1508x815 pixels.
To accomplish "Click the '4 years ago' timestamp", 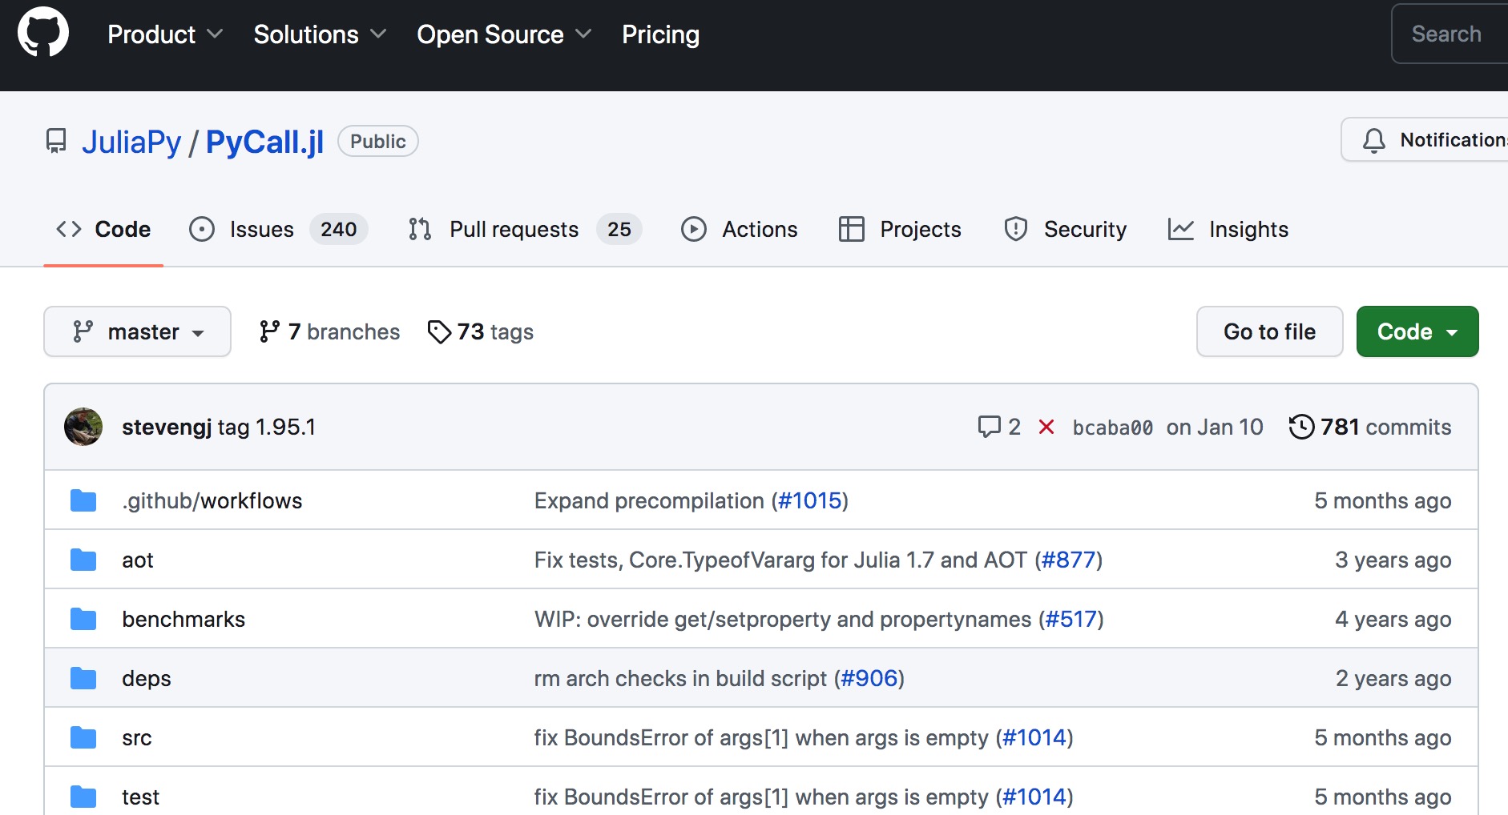I will click(x=1393, y=620).
